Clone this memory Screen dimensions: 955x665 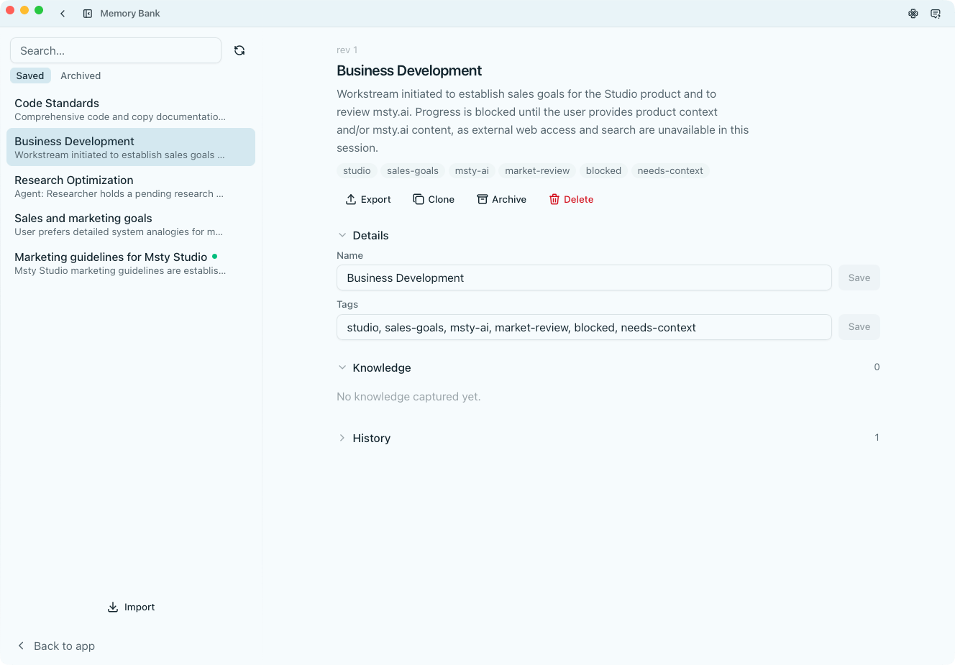[434, 199]
